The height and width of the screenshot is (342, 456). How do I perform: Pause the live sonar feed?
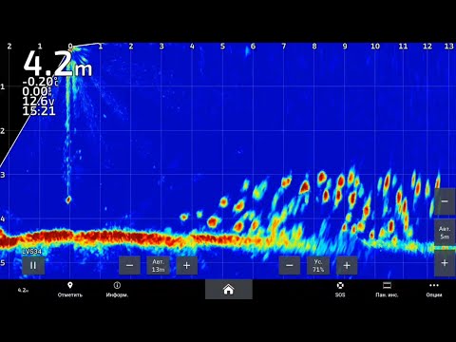(x=33, y=265)
